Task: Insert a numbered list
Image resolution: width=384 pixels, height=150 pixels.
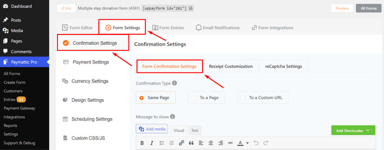Action: 172,143
